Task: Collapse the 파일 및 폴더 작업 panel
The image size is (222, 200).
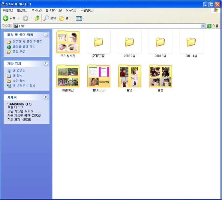Action: point(46,35)
